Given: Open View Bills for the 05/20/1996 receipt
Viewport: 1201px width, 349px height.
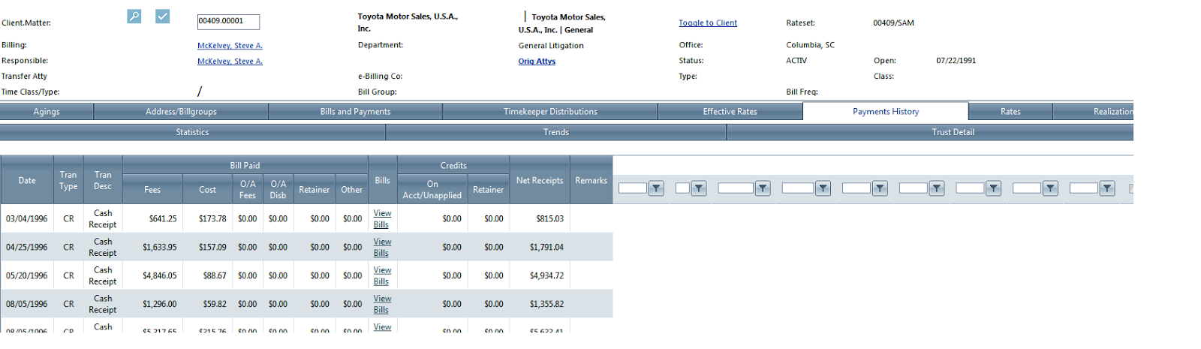Looking at the screenshot, I should point(382,276).
